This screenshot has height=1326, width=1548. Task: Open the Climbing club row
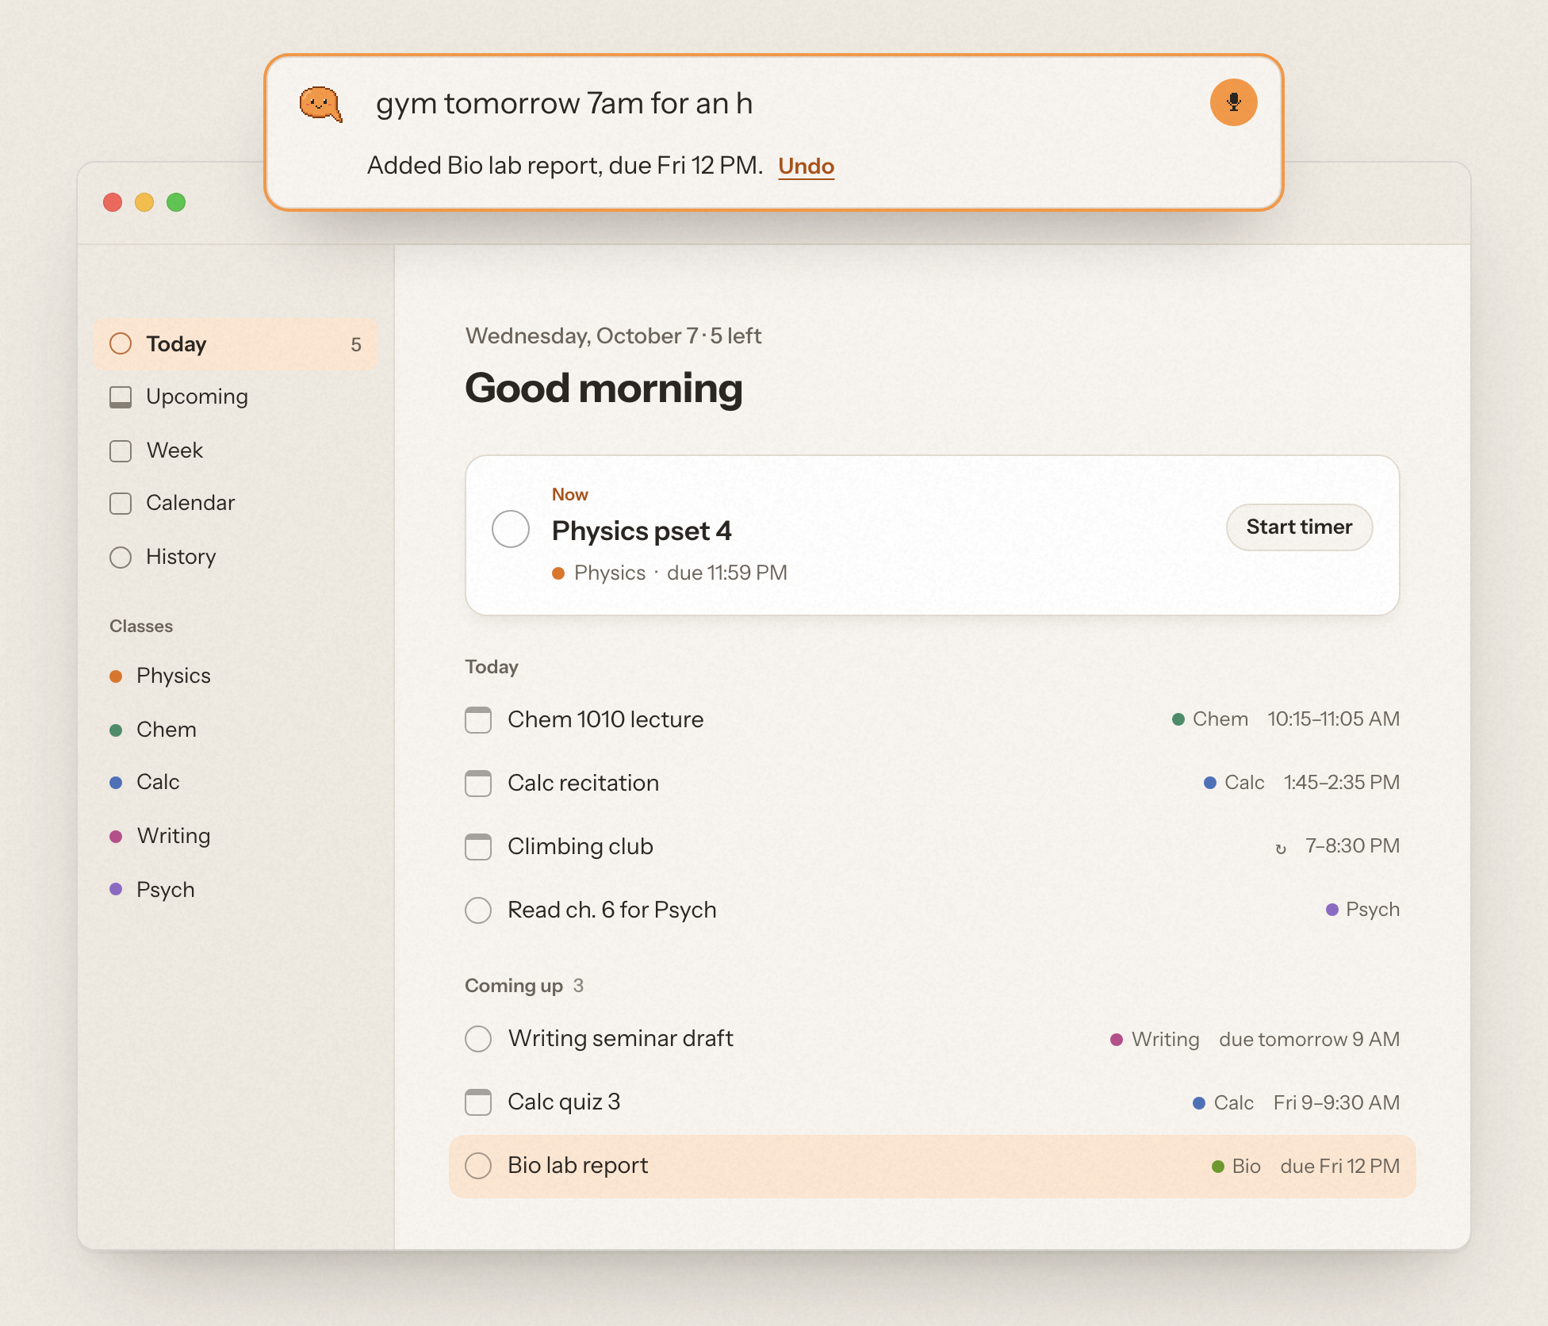coord(932,846)
